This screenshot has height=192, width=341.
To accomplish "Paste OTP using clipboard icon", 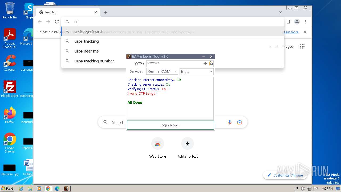I will coord(211,63).
